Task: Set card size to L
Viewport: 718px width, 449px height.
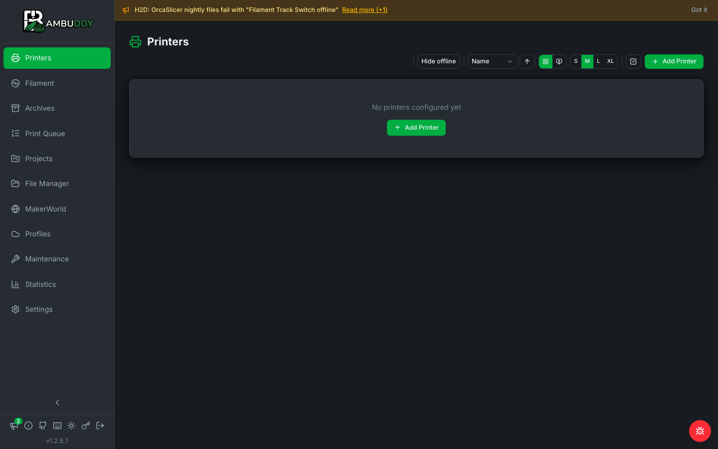Action: [598, 61]
